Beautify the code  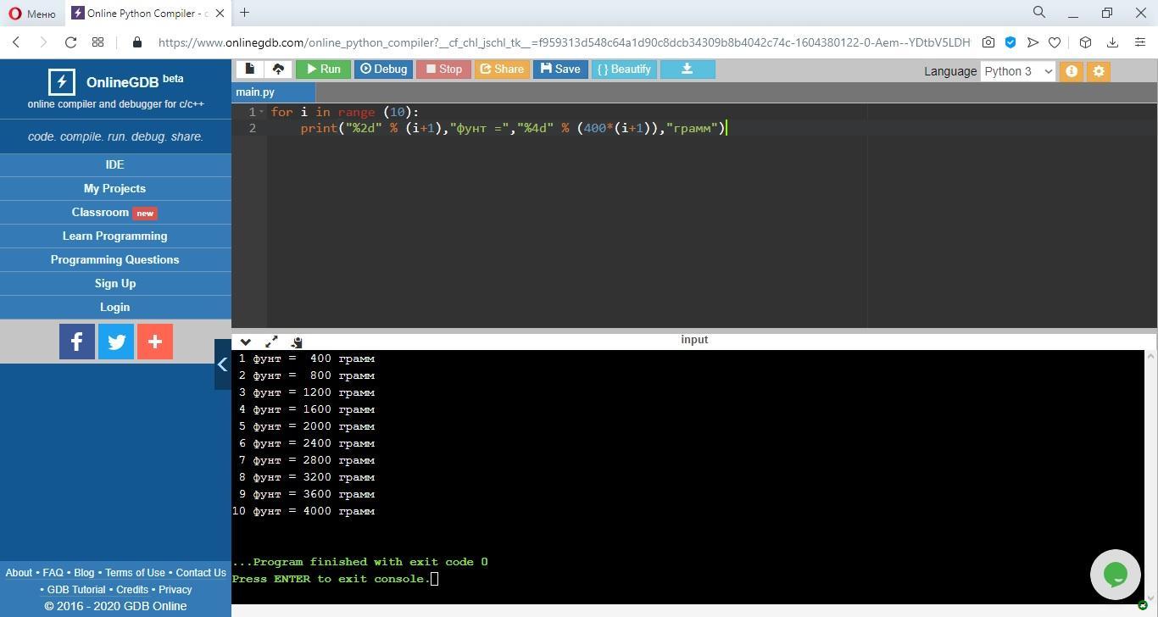pos(624,69)
